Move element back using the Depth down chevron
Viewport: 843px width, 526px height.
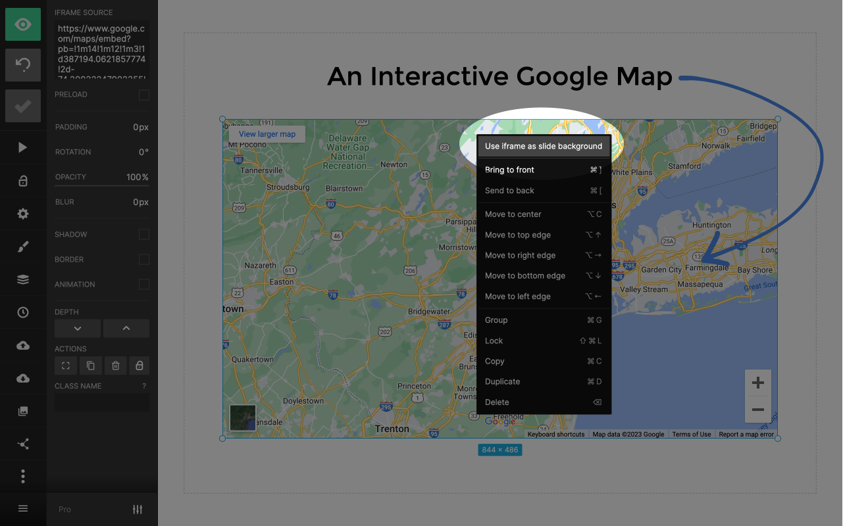pos(77,328)
